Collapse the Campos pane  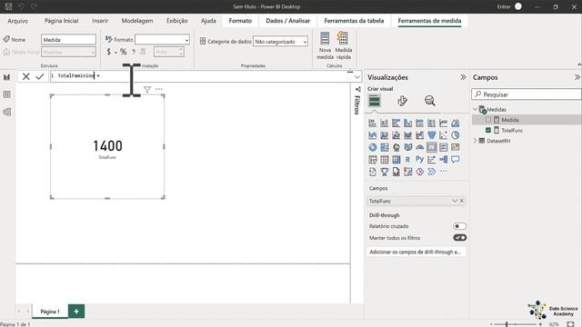(x=577, y=77)
